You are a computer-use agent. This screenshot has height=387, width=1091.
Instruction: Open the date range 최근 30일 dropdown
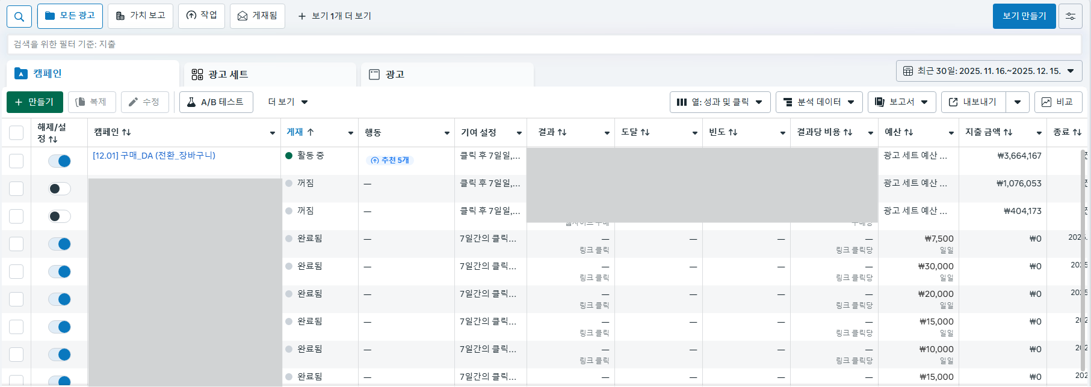point(989,71)
